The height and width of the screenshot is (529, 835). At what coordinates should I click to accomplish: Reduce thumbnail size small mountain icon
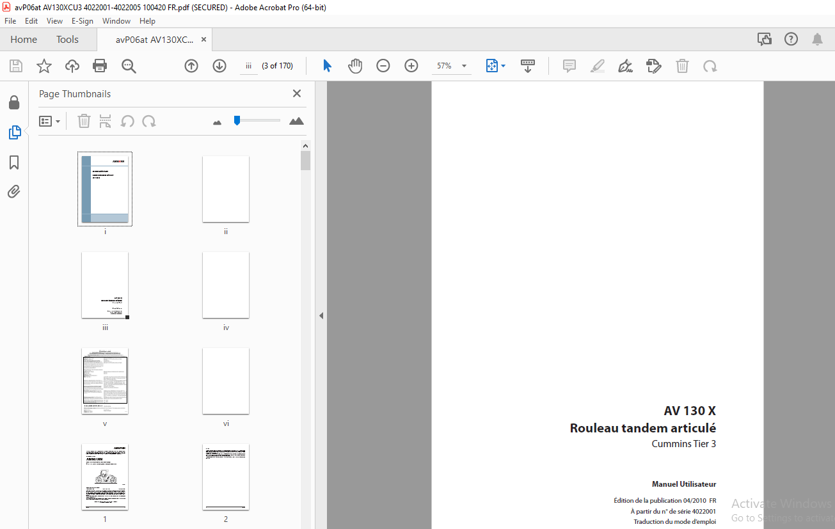pos(218,122)
